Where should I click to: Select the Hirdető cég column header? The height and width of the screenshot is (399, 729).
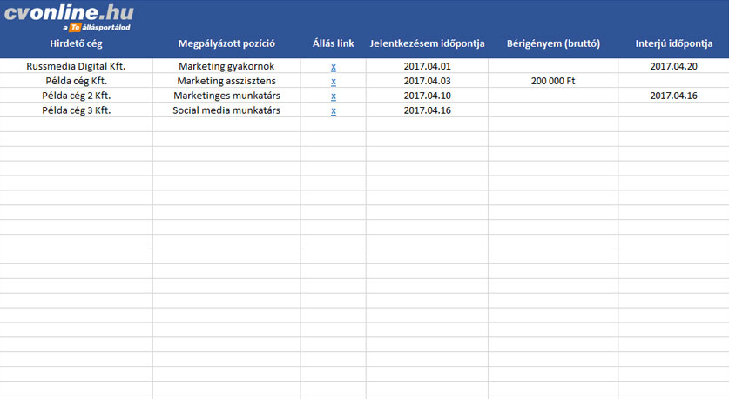coord(76,43)
